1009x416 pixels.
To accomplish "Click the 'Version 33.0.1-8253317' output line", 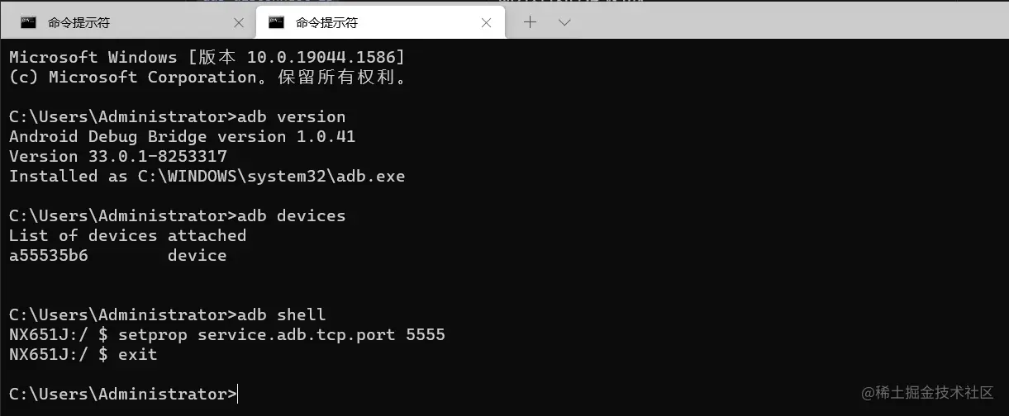I will tap(118, 156).
